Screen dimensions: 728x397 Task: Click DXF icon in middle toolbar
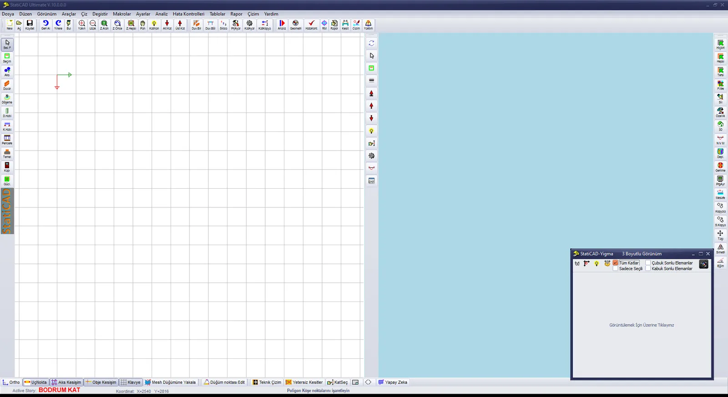click(371, 181)
